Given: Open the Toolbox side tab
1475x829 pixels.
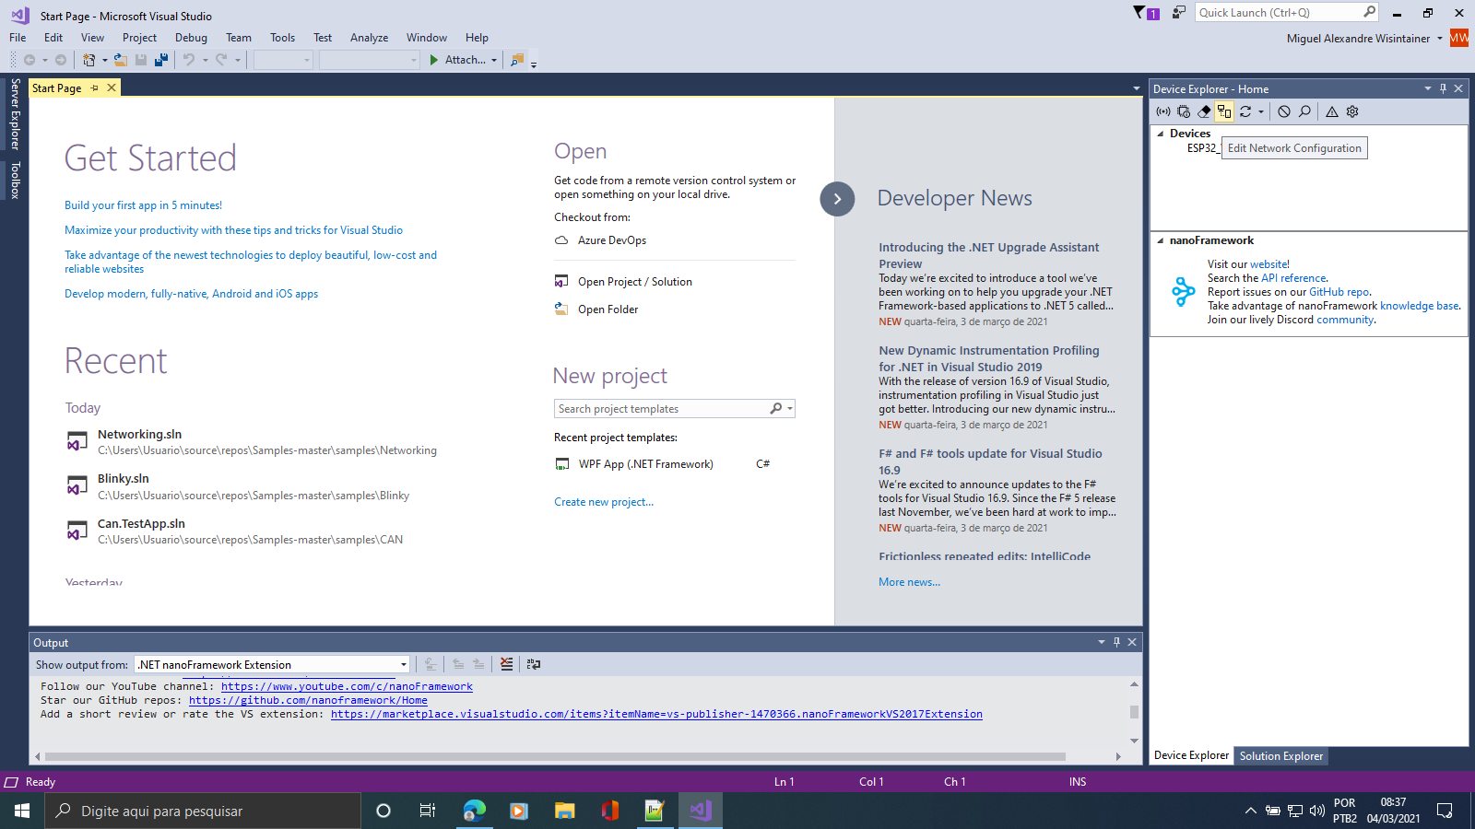Looking at the screenshot, I should [15, 181].
